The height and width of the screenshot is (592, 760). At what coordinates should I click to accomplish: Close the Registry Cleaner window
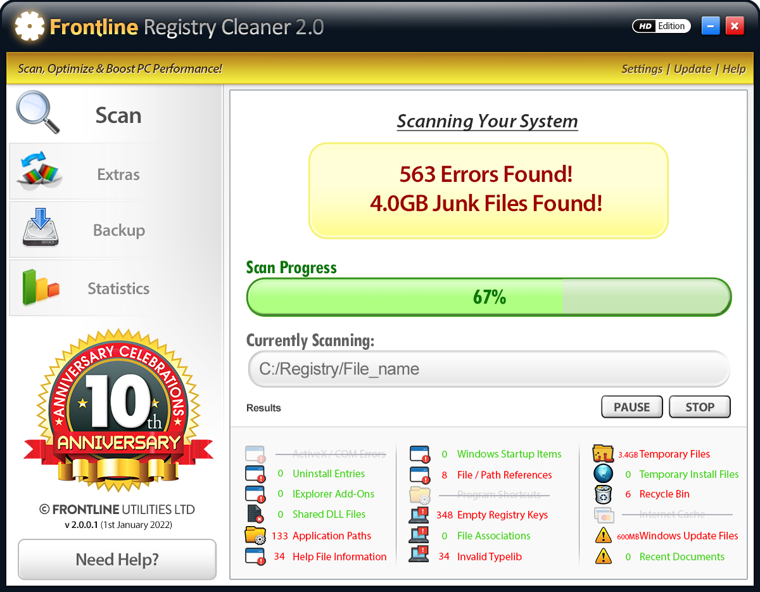tap(735, 26)
